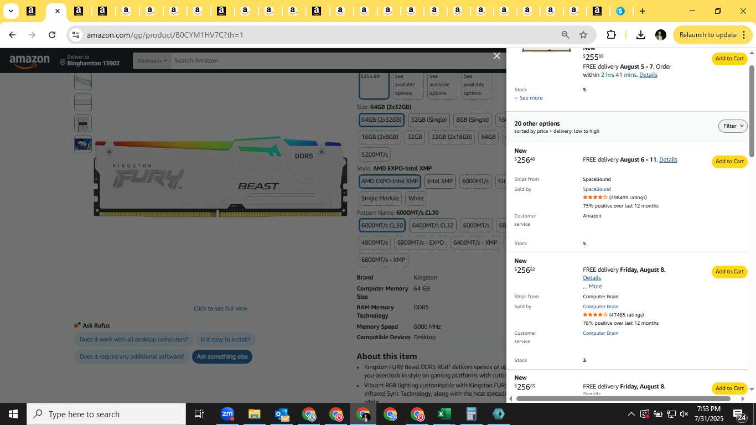
Task: Switch to the tab with blue dollar icon
Action: point(620,11)
